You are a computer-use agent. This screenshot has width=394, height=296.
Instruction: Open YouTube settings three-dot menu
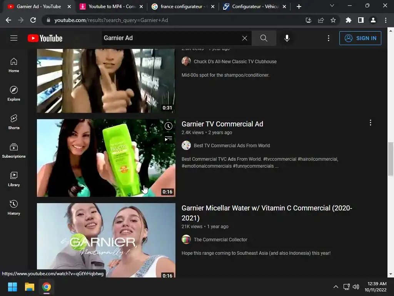tap(329, 38)
